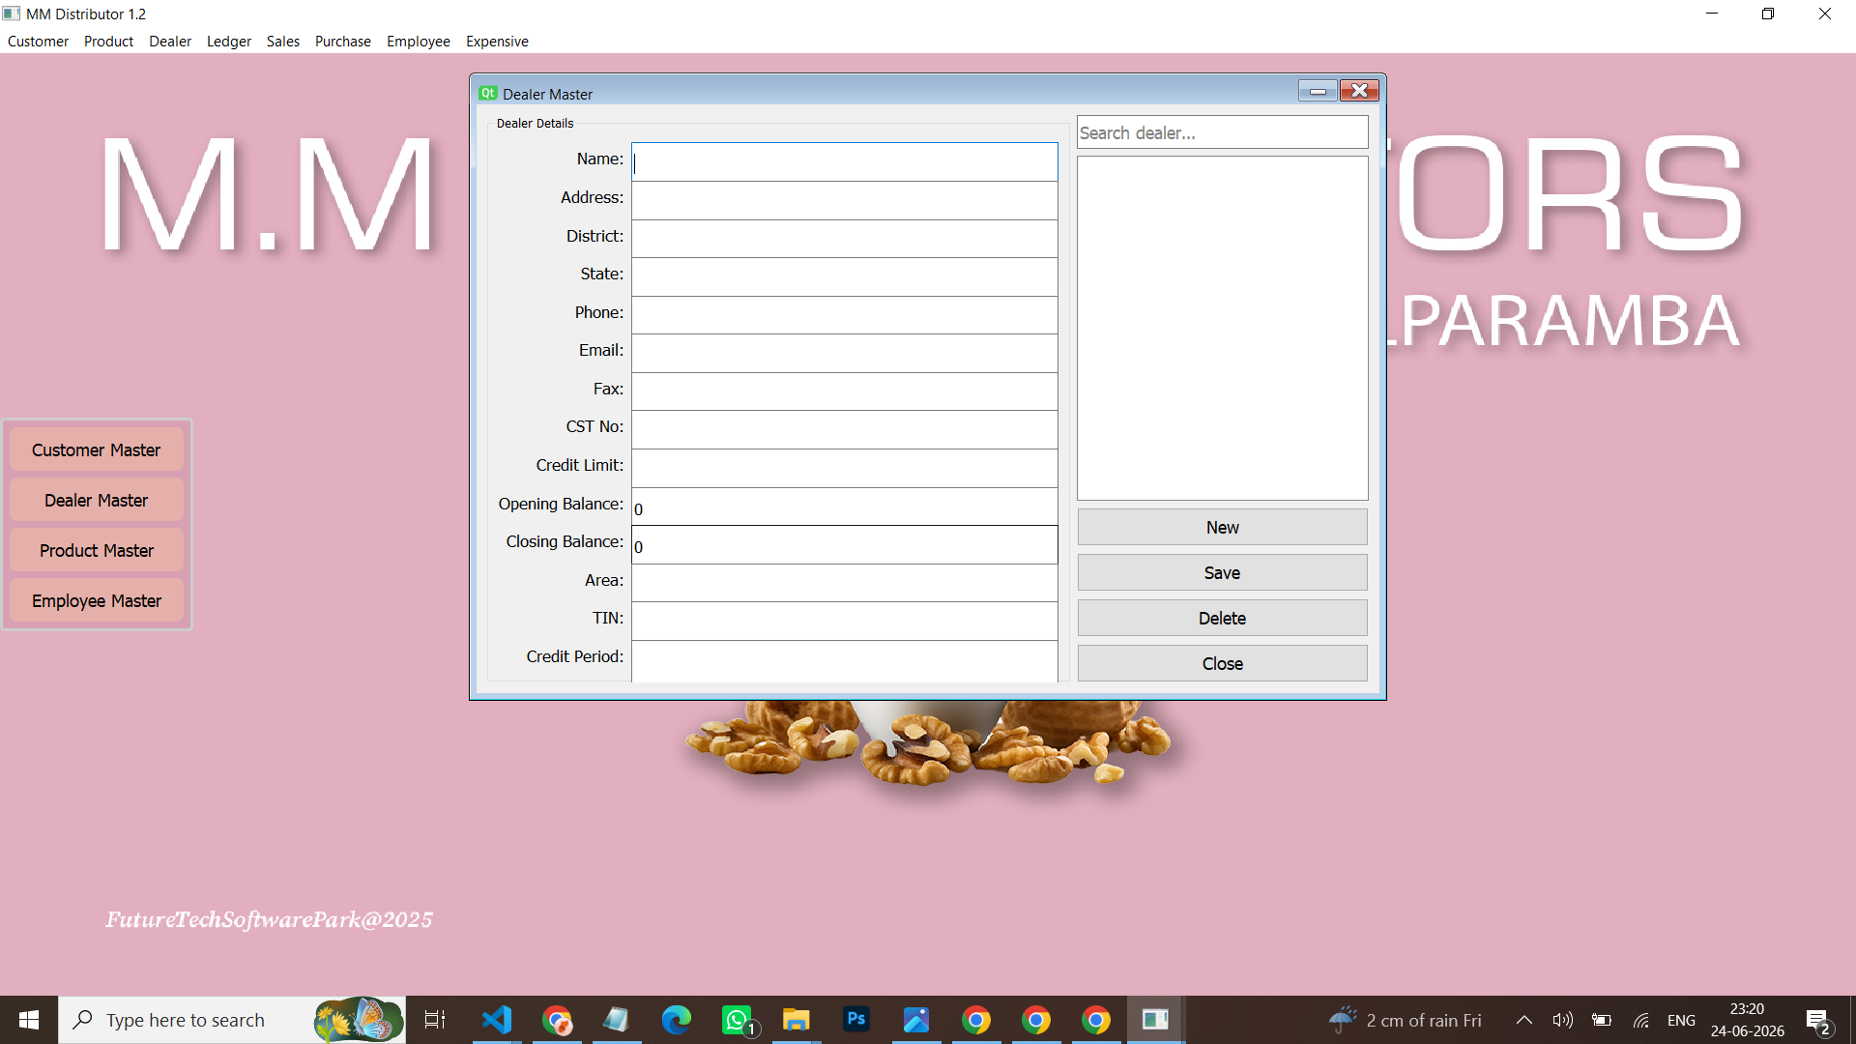This screenshot has height=1044, width=1856.
Task: Launch Photoshop from the taskbar
Action: click(x=856, y=1020)
